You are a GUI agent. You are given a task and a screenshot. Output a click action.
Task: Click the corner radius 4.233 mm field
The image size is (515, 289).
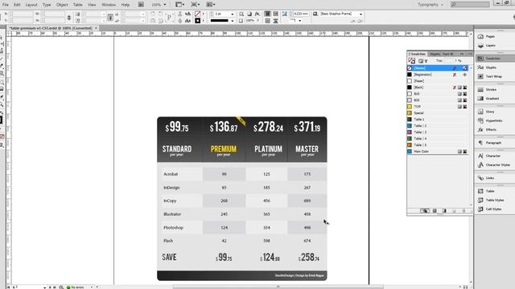300,14
